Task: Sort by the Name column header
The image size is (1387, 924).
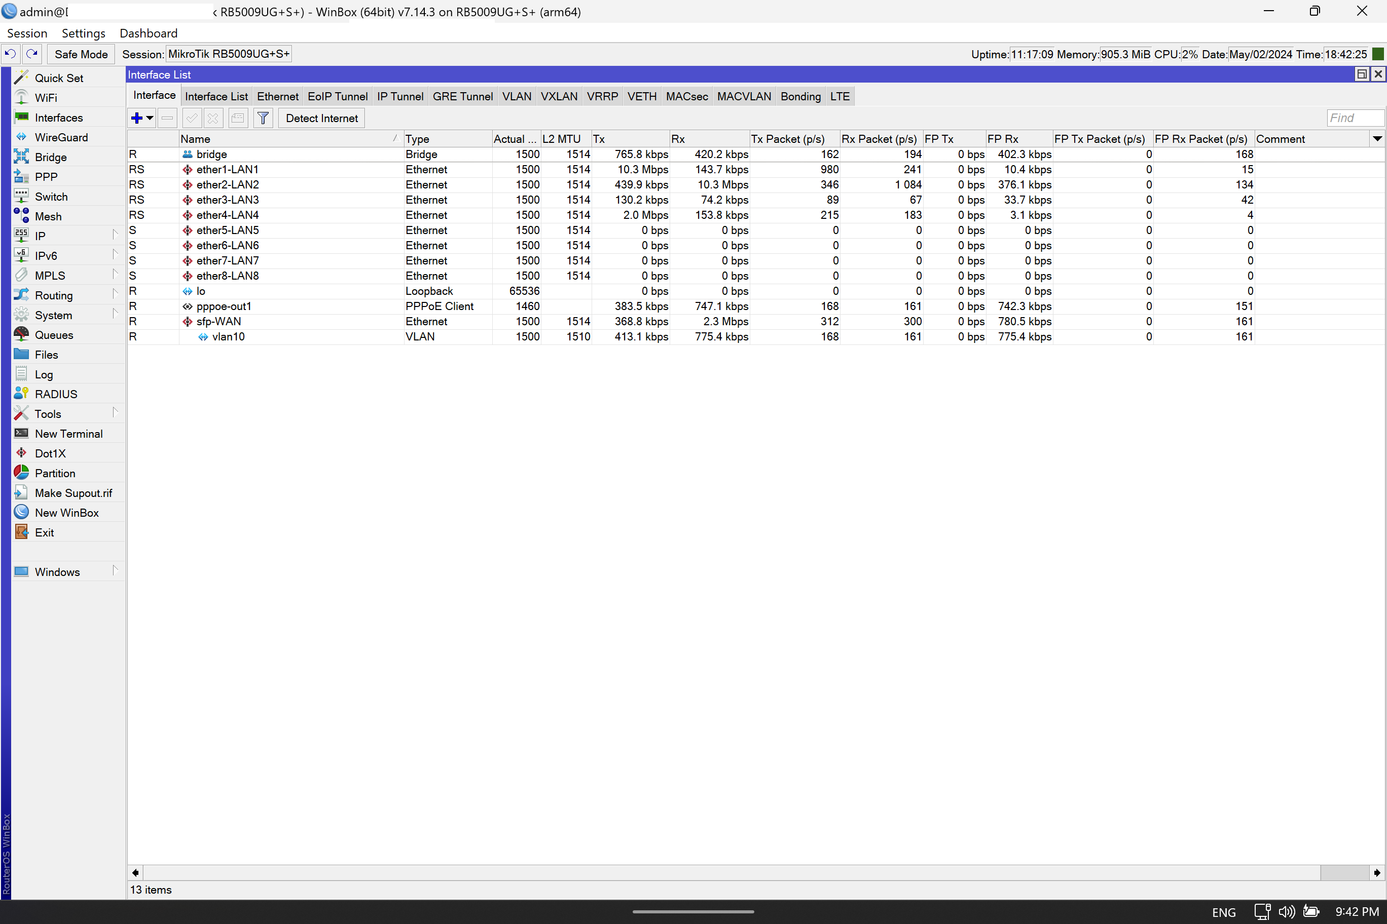Action: click(291, 139)
